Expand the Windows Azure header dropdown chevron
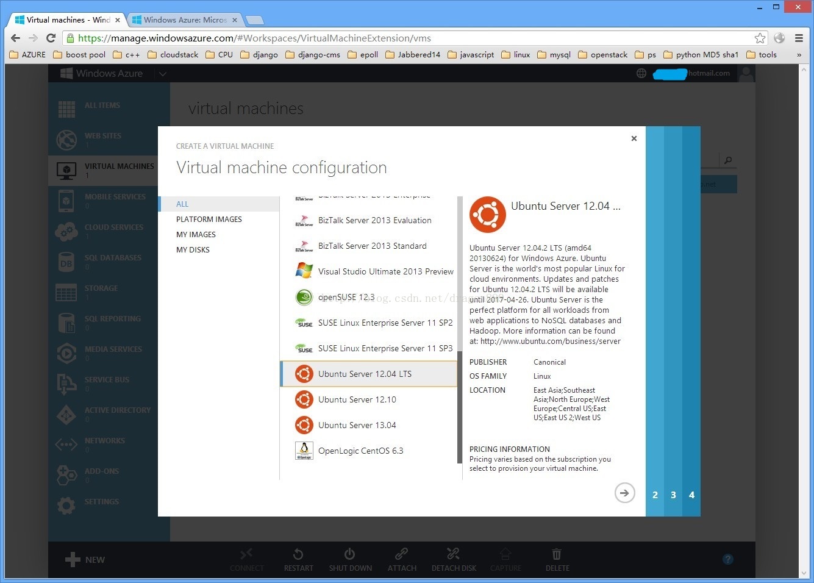 pos(163,74)
